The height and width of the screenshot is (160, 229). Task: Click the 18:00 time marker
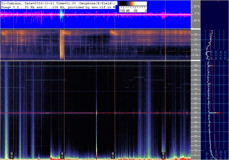pyautogui.click(x=12, y=155)
